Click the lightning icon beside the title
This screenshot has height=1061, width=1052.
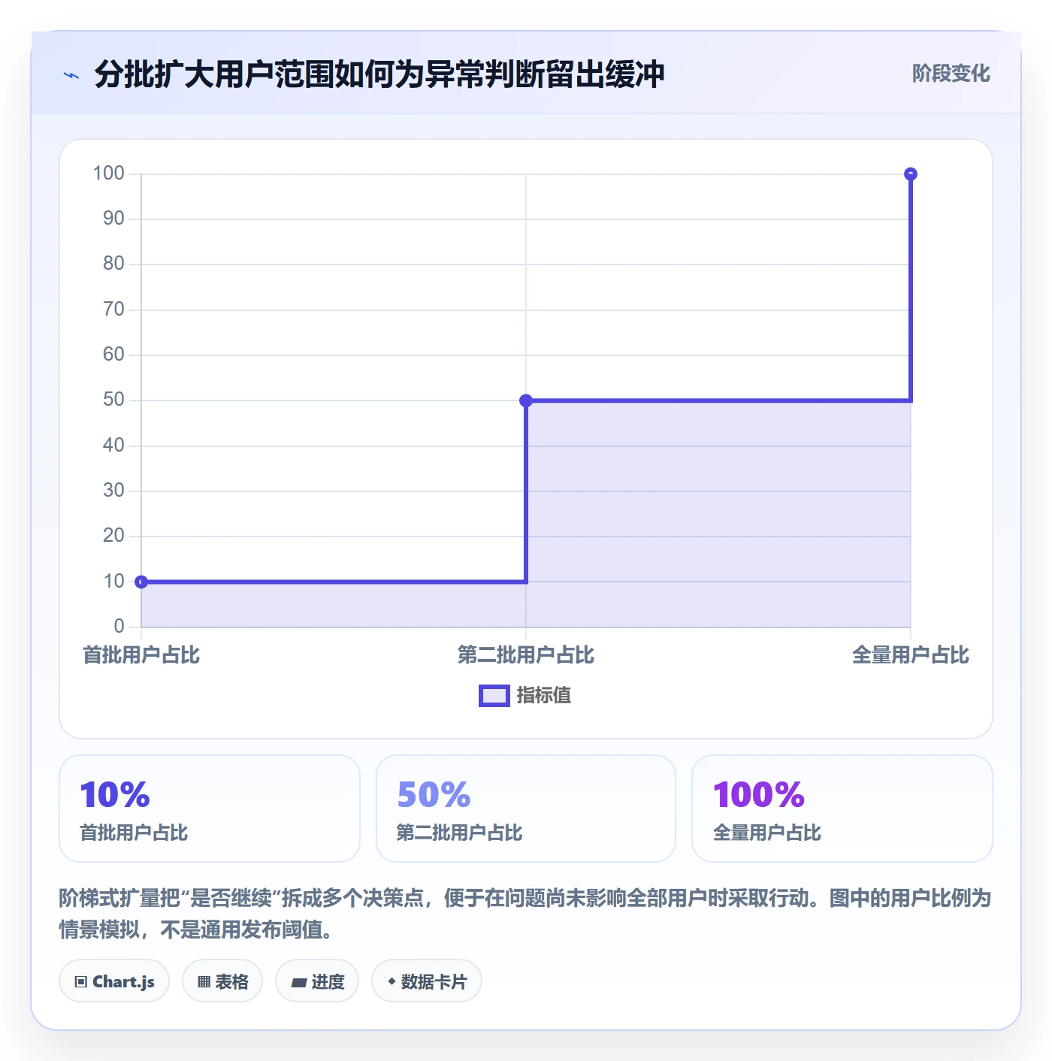point(71,75)
